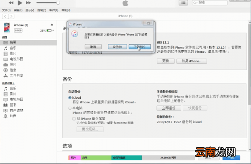Select 音乐 under 我的设备上
This screenshot has width=251, height=164.
click(x=28, y=88)
